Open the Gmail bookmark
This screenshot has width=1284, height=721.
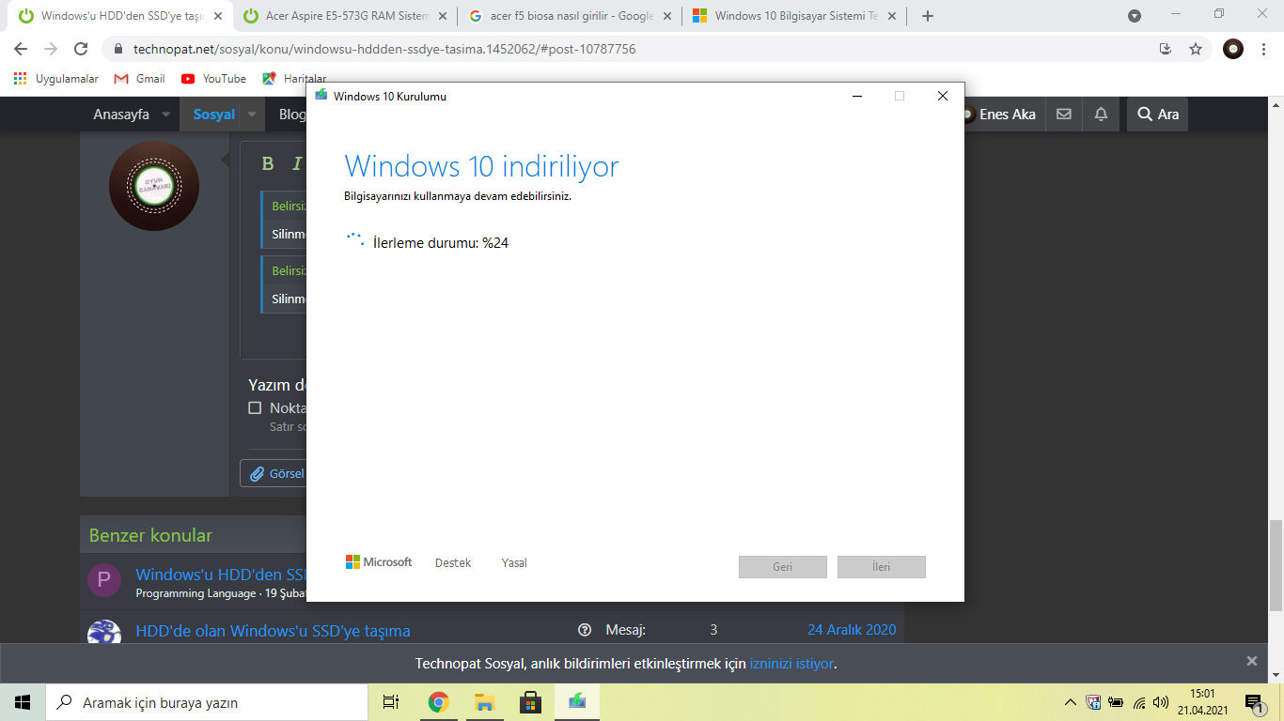[139, 79]
